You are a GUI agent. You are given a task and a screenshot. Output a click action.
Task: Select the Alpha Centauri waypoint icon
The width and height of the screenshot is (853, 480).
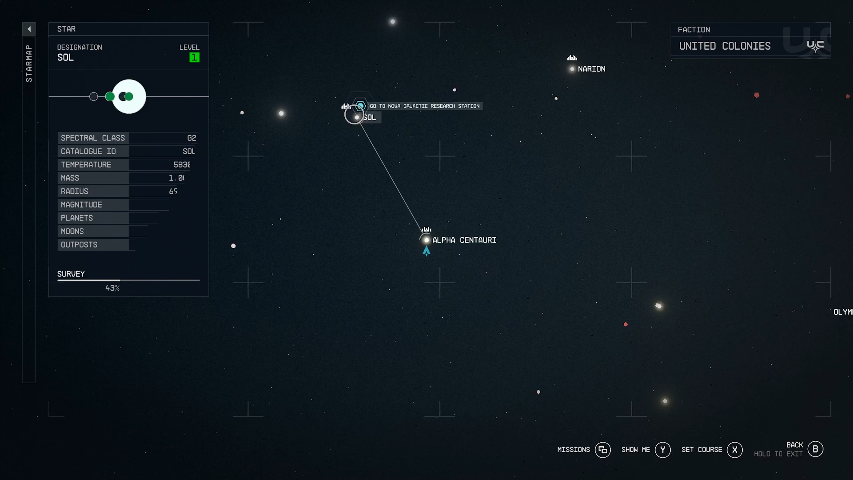(x=425, y=239)
